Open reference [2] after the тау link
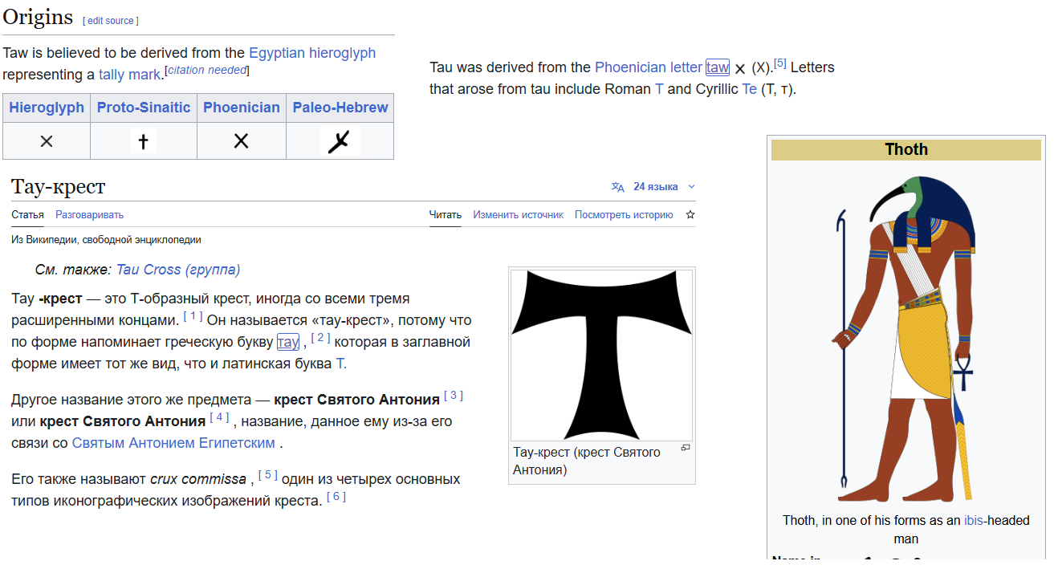 [x=320, y=338]
